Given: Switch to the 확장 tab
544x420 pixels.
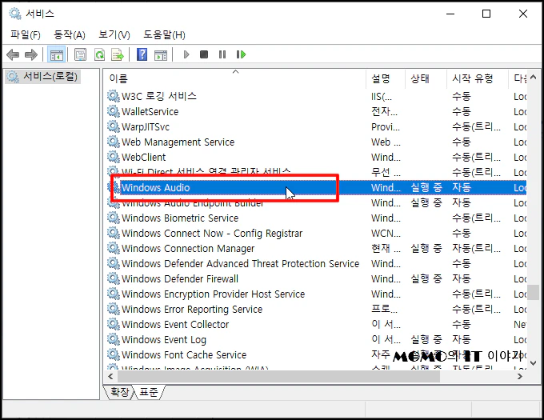Looking at the screenshot, I should pos(119,392).
